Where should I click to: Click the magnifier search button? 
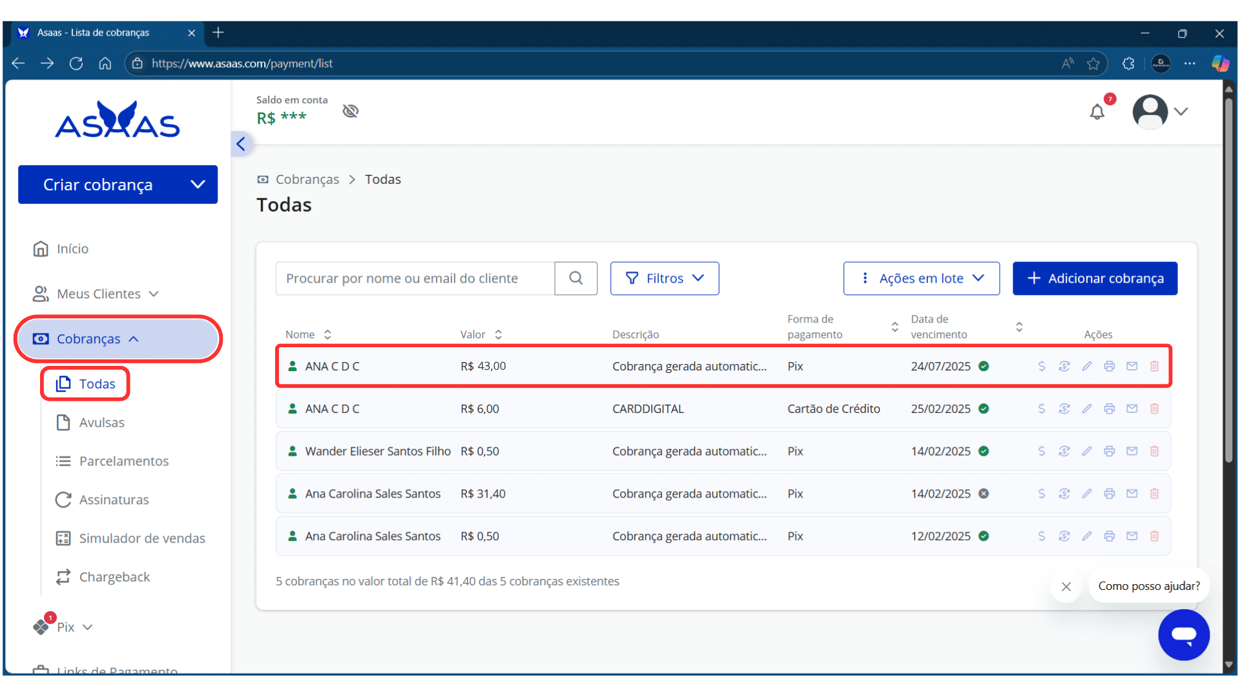point(575,278)
